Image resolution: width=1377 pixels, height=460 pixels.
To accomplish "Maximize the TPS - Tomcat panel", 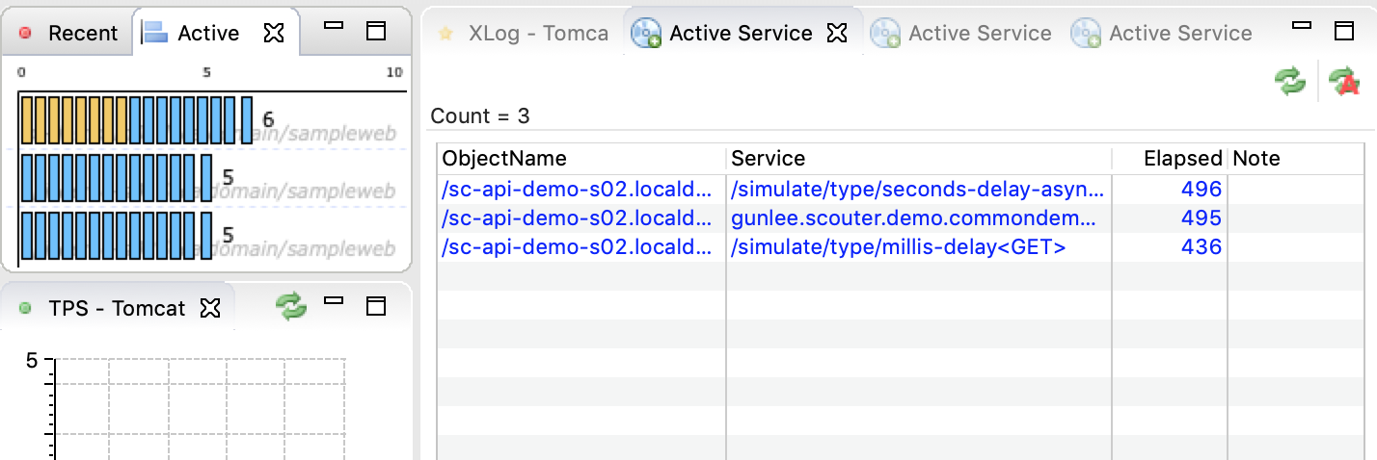I will 376,306.
